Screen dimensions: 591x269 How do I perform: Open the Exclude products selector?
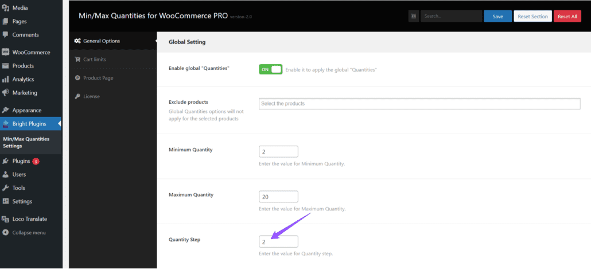click(419, 103)
